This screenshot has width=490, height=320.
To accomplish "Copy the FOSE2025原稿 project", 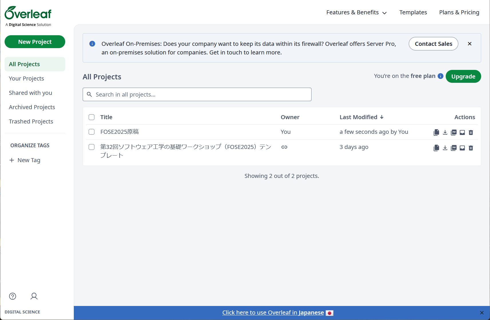I will [x=436, y=132].
